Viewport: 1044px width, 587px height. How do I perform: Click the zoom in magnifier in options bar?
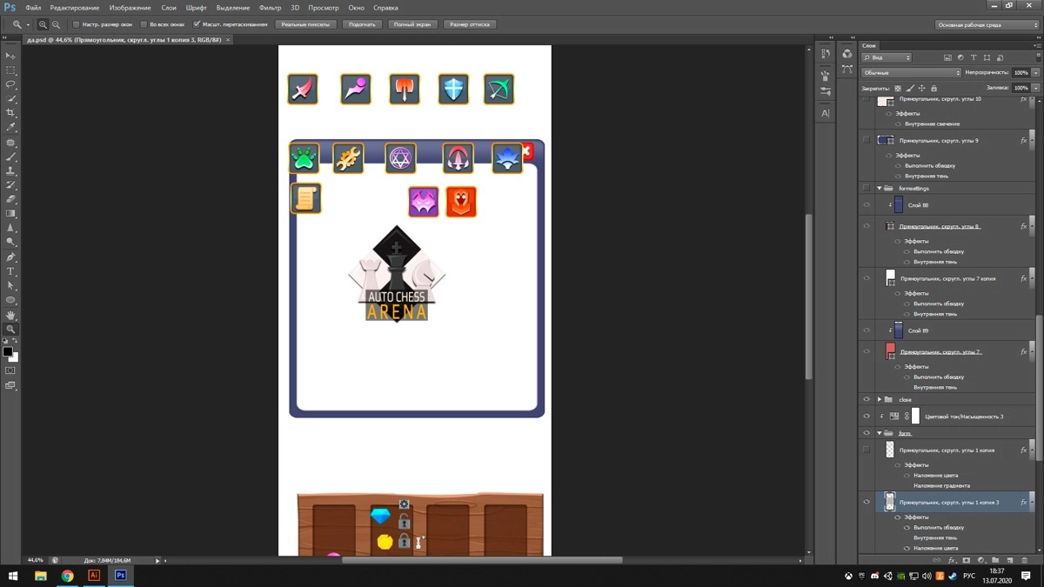[x=43, y=25]
